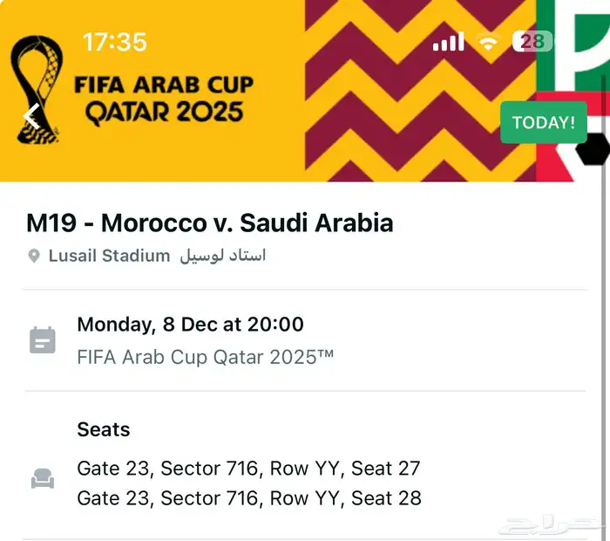The width and height of the screenshot is (610, 541).
Task: Tap the M19 Morocco v. Saudi Arabia title
Action: [x=209, y=223]
